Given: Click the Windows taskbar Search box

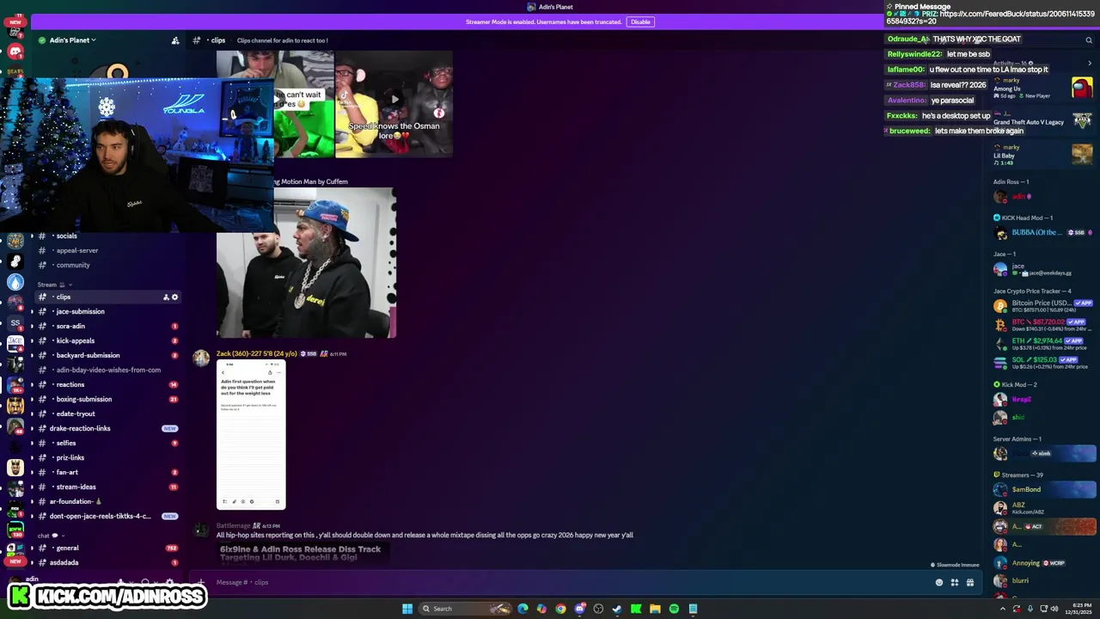Looking at the screenshot, I should 467,609.
